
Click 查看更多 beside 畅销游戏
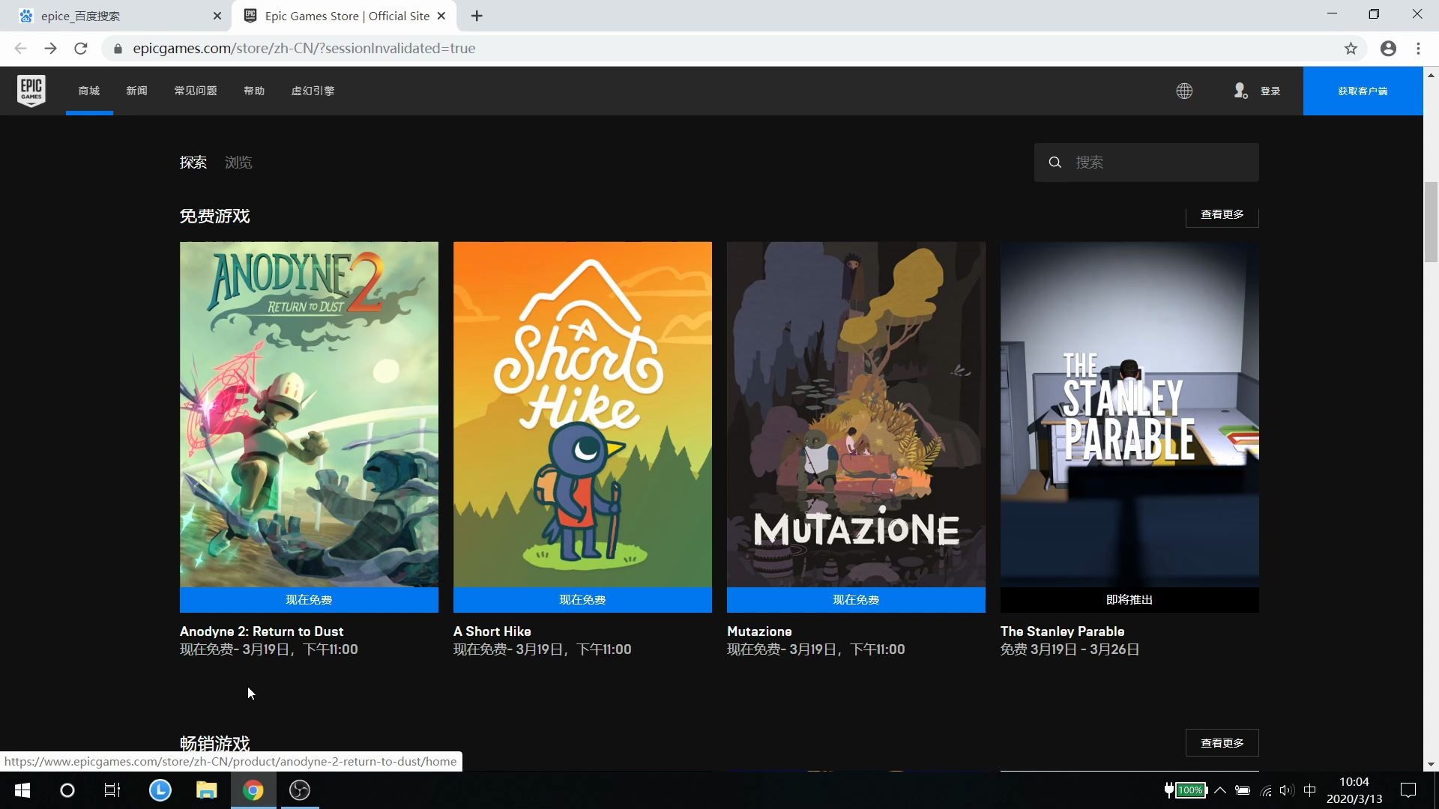(x=1222, y=743)
